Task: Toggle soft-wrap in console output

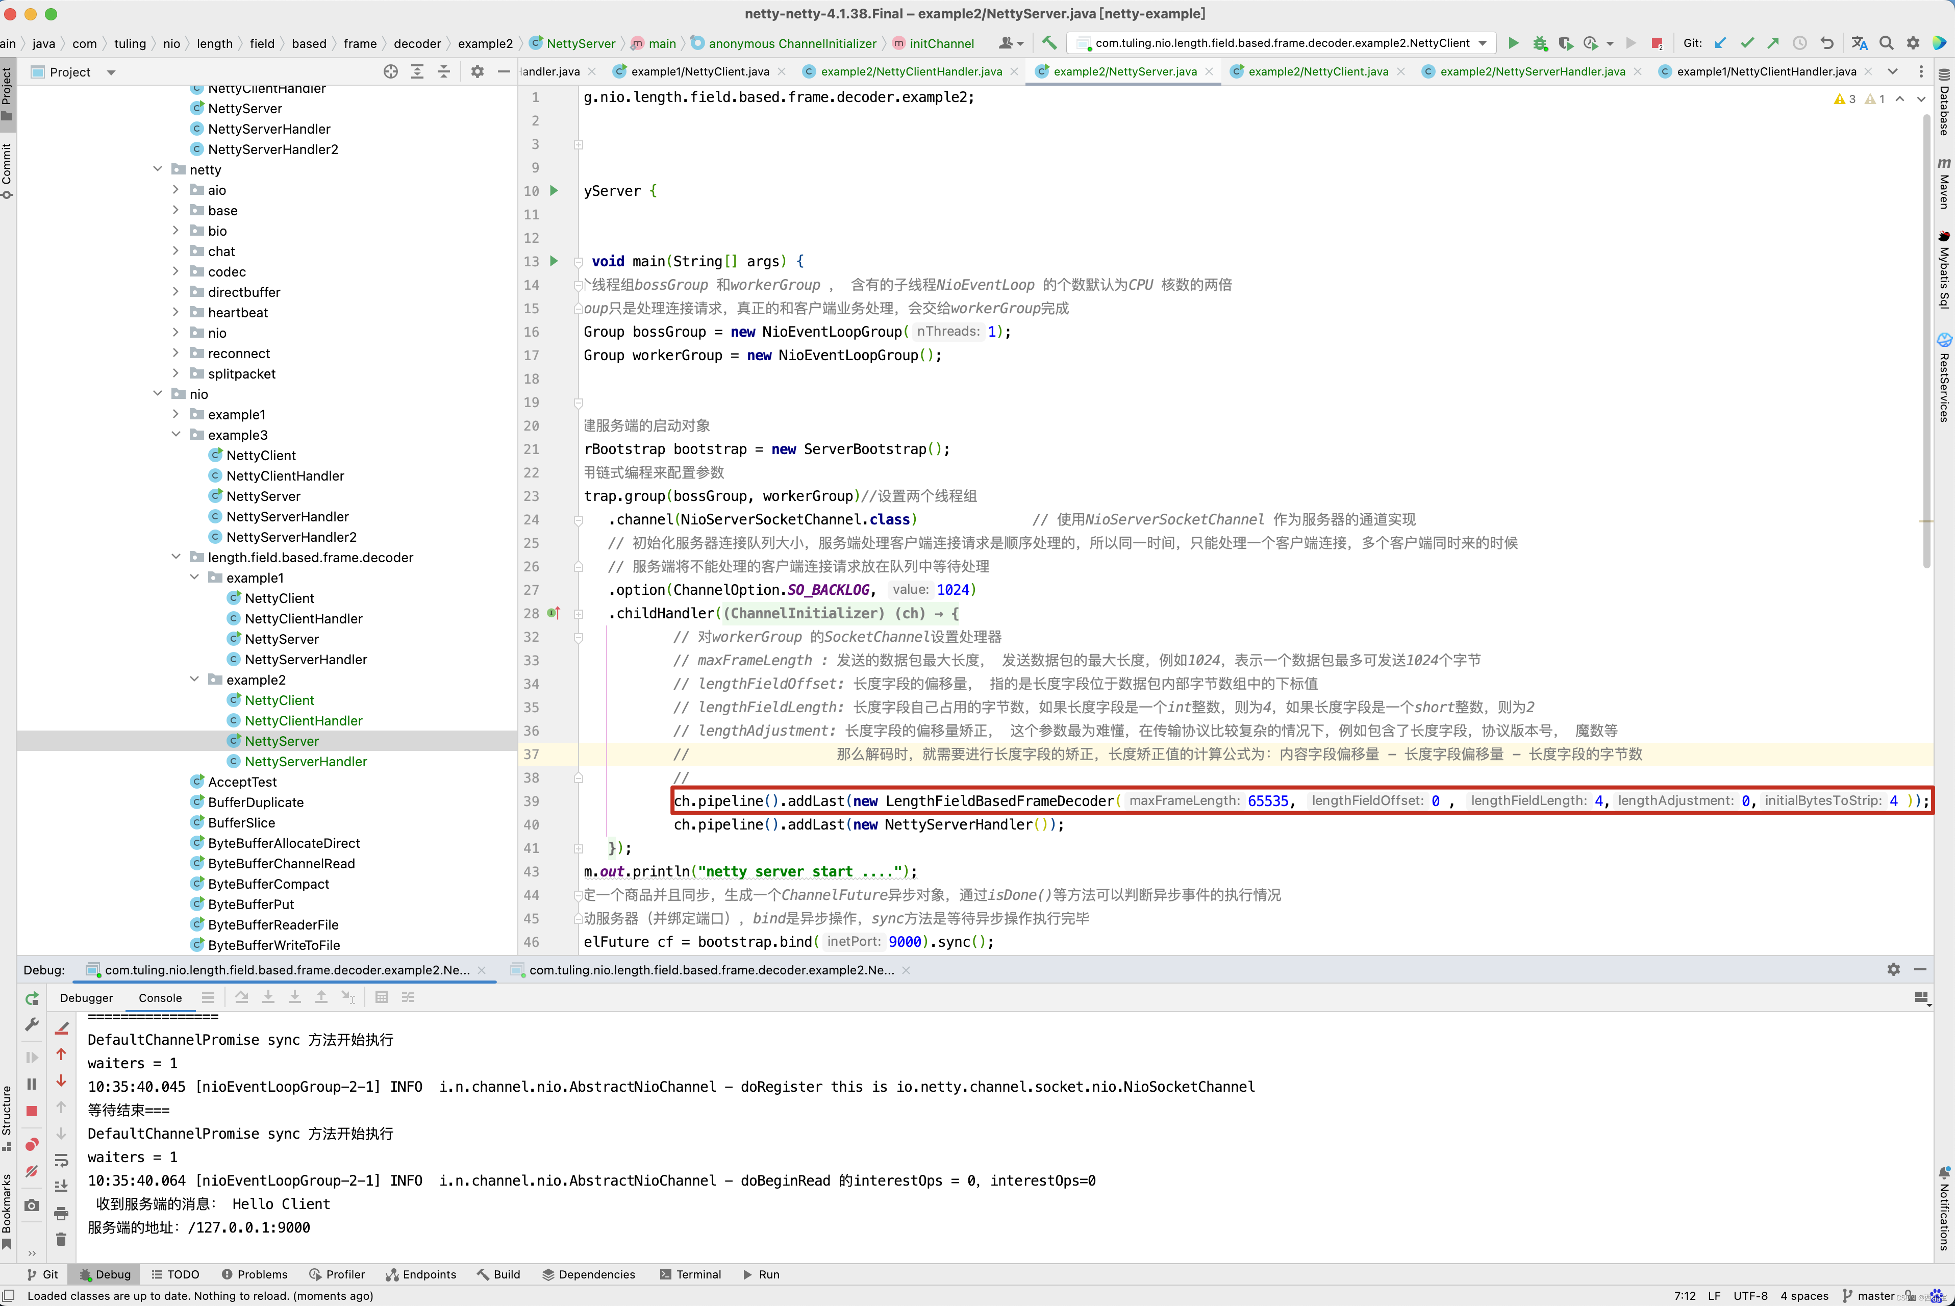Action: (62, 1160)
